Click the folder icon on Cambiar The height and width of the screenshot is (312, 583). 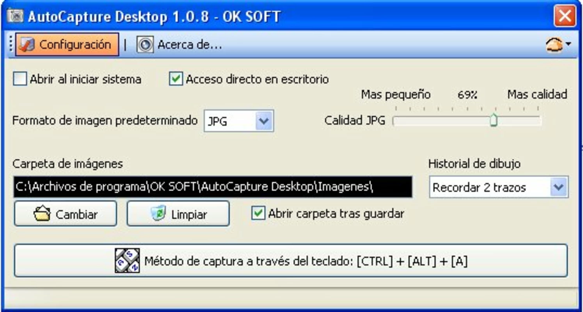(x=42, y=214)
